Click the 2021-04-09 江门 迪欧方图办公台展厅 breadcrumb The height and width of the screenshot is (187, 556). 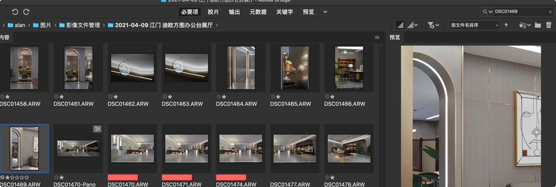(160, 25)
